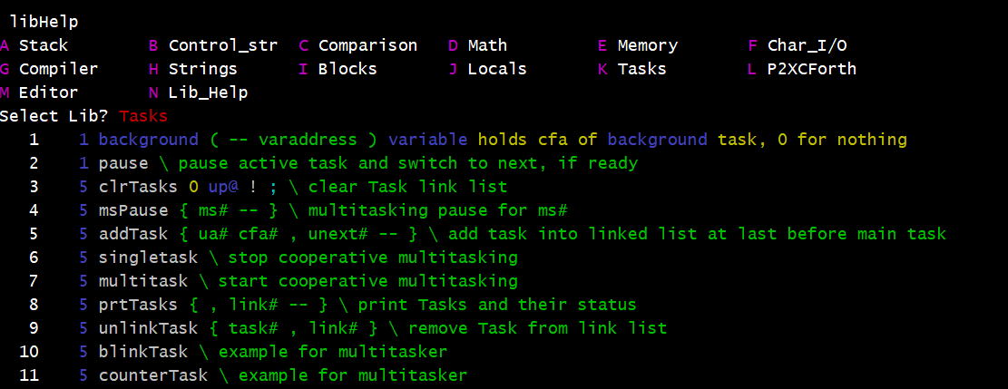Click the Tasks library menu entry
This screenshot has width=1008, height=389.
(641, 69)
